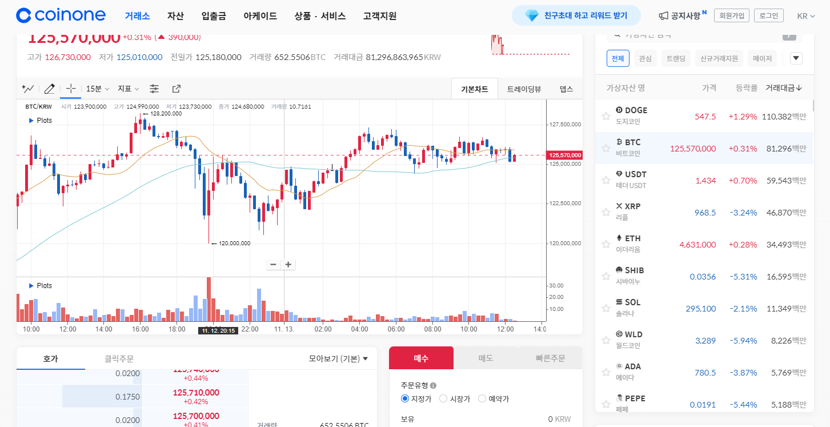The height and width of the screenshot is (427, 830).
Task: Click the BTC coin icon
Action: pos(619,142)
